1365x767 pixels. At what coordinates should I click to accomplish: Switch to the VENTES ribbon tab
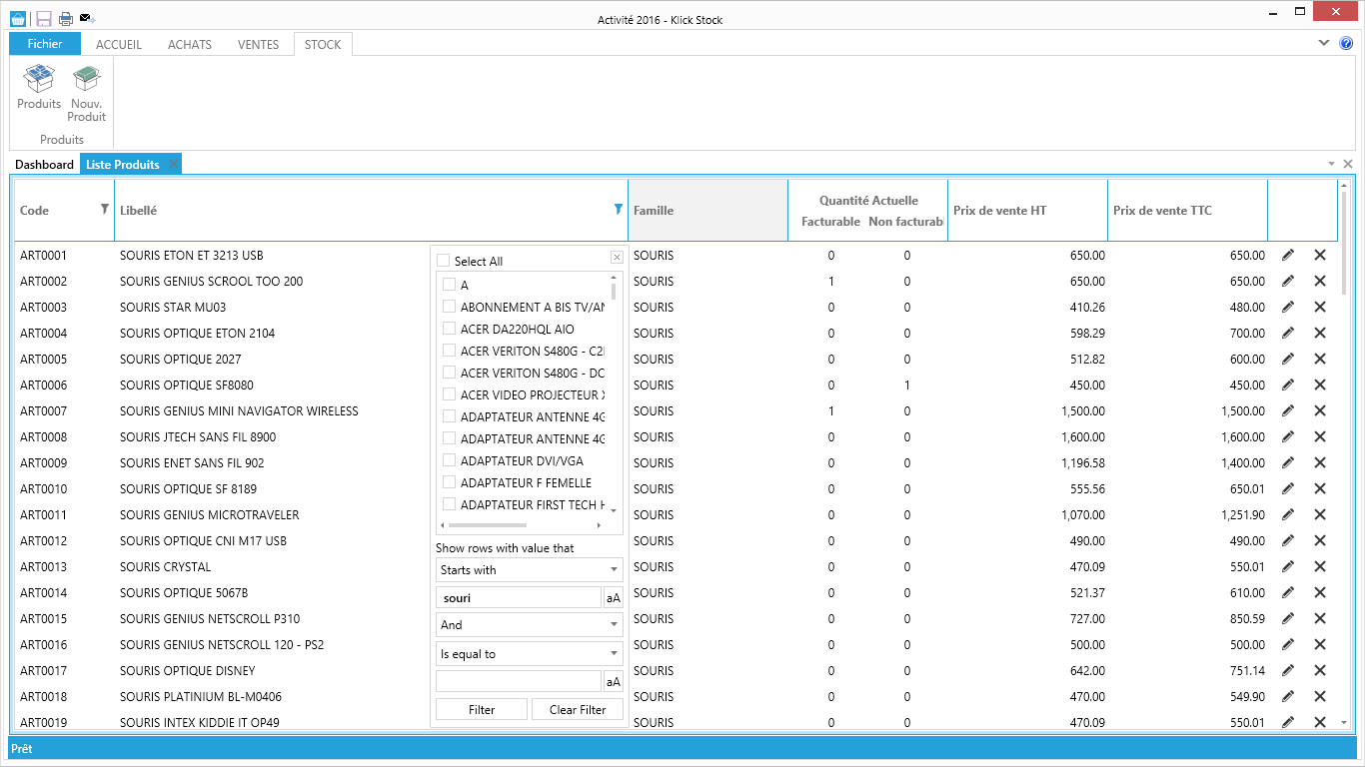pyautogui.click(x=258, y=44)
